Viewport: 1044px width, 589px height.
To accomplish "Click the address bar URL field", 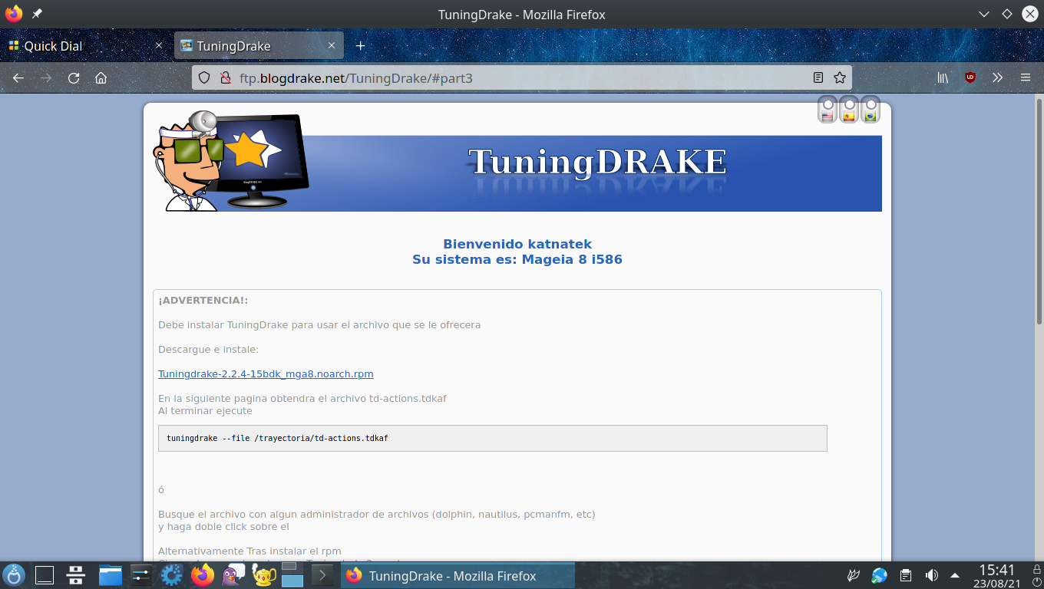I will point(522,77).
